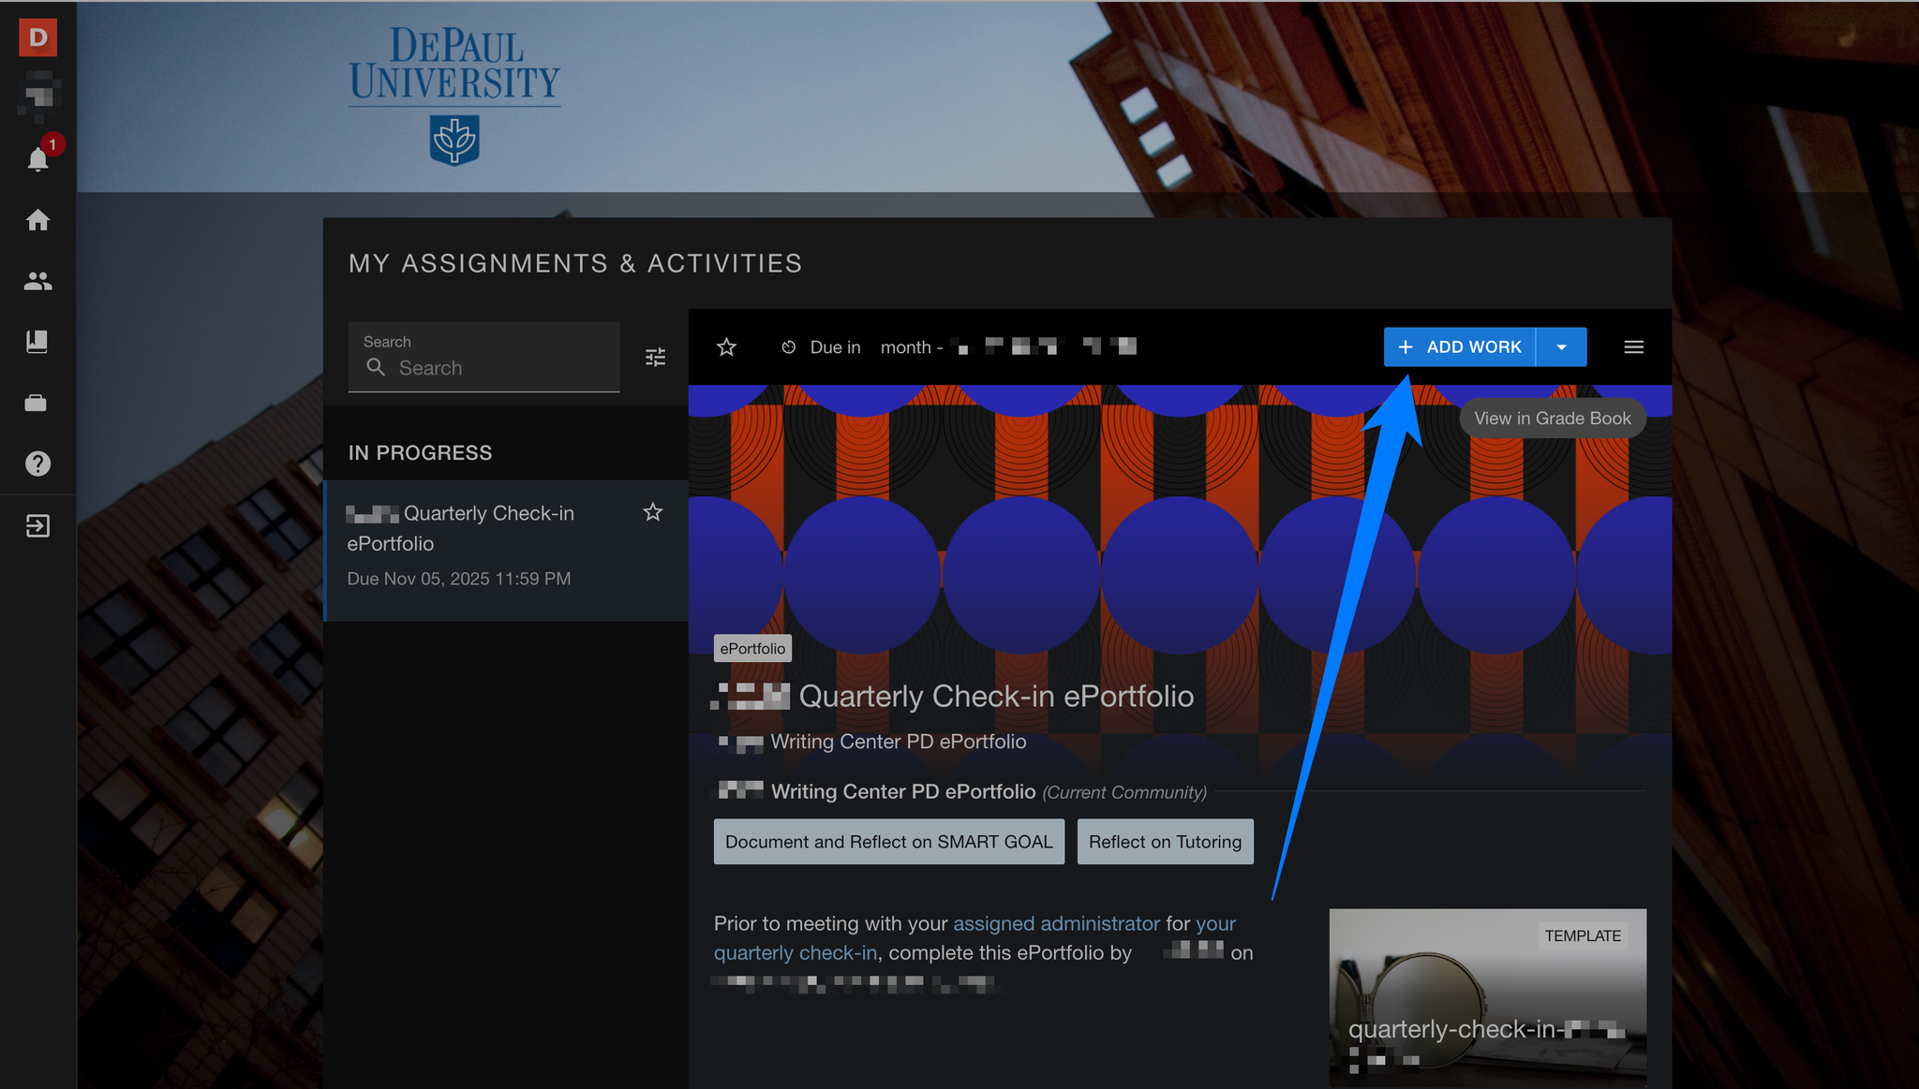This screenshot has width=1919, height=1089.
Task: Click View in Grade Book
Action: [x=1552, y=419]
